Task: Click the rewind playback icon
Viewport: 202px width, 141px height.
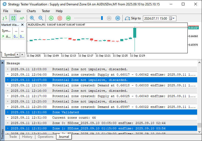Action: 69,18
